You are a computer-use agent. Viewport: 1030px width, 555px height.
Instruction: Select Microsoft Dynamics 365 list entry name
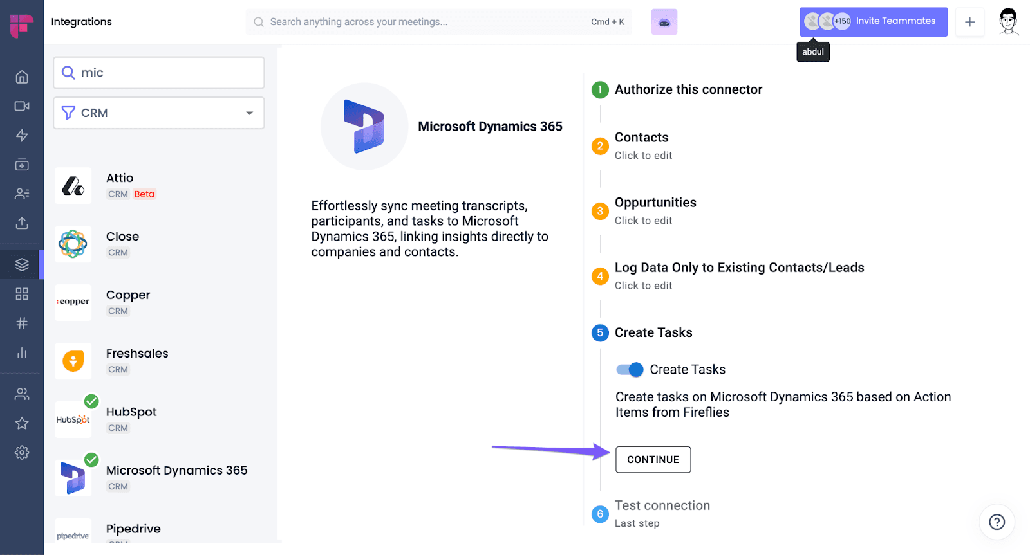(176, 470)
